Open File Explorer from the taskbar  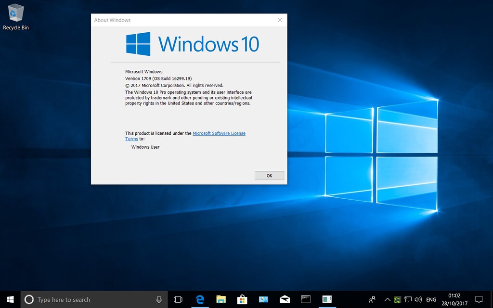tap(221, 299)
